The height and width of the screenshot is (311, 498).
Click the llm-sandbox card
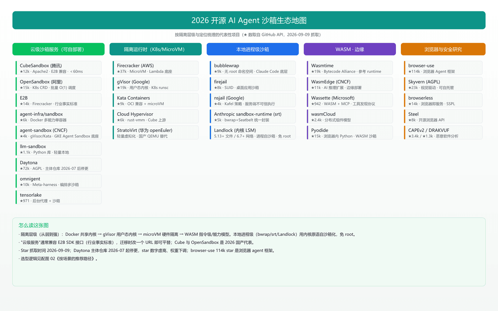pos(58,149)
